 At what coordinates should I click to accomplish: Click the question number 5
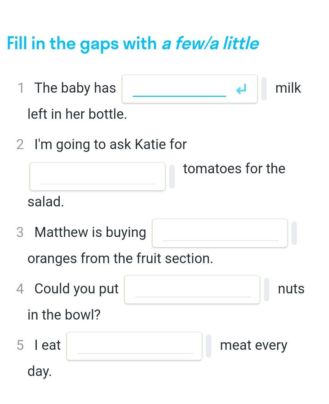click(20, 345)
